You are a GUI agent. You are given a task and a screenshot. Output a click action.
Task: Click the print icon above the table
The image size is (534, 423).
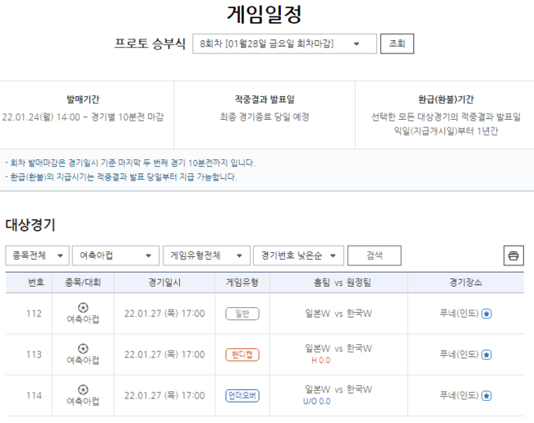(x=513, y=255)
